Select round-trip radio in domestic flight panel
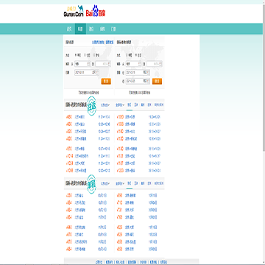Screen dimensions: 265x265 [85, 55]
